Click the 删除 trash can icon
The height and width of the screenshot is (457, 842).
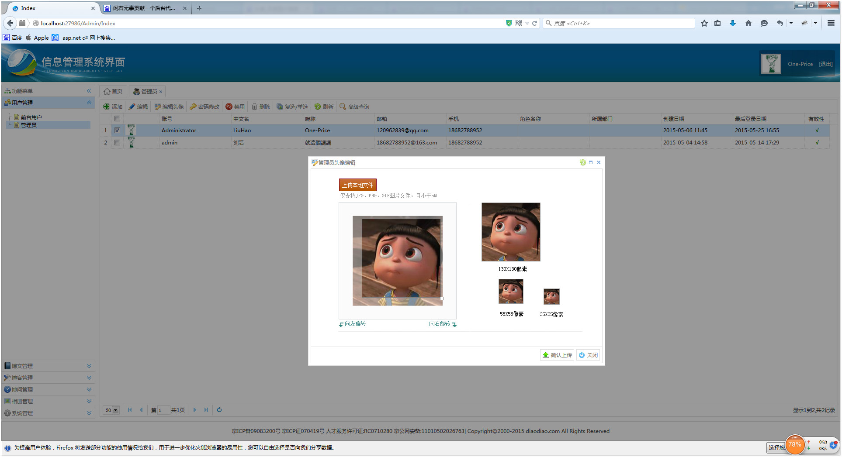(254, 107)
